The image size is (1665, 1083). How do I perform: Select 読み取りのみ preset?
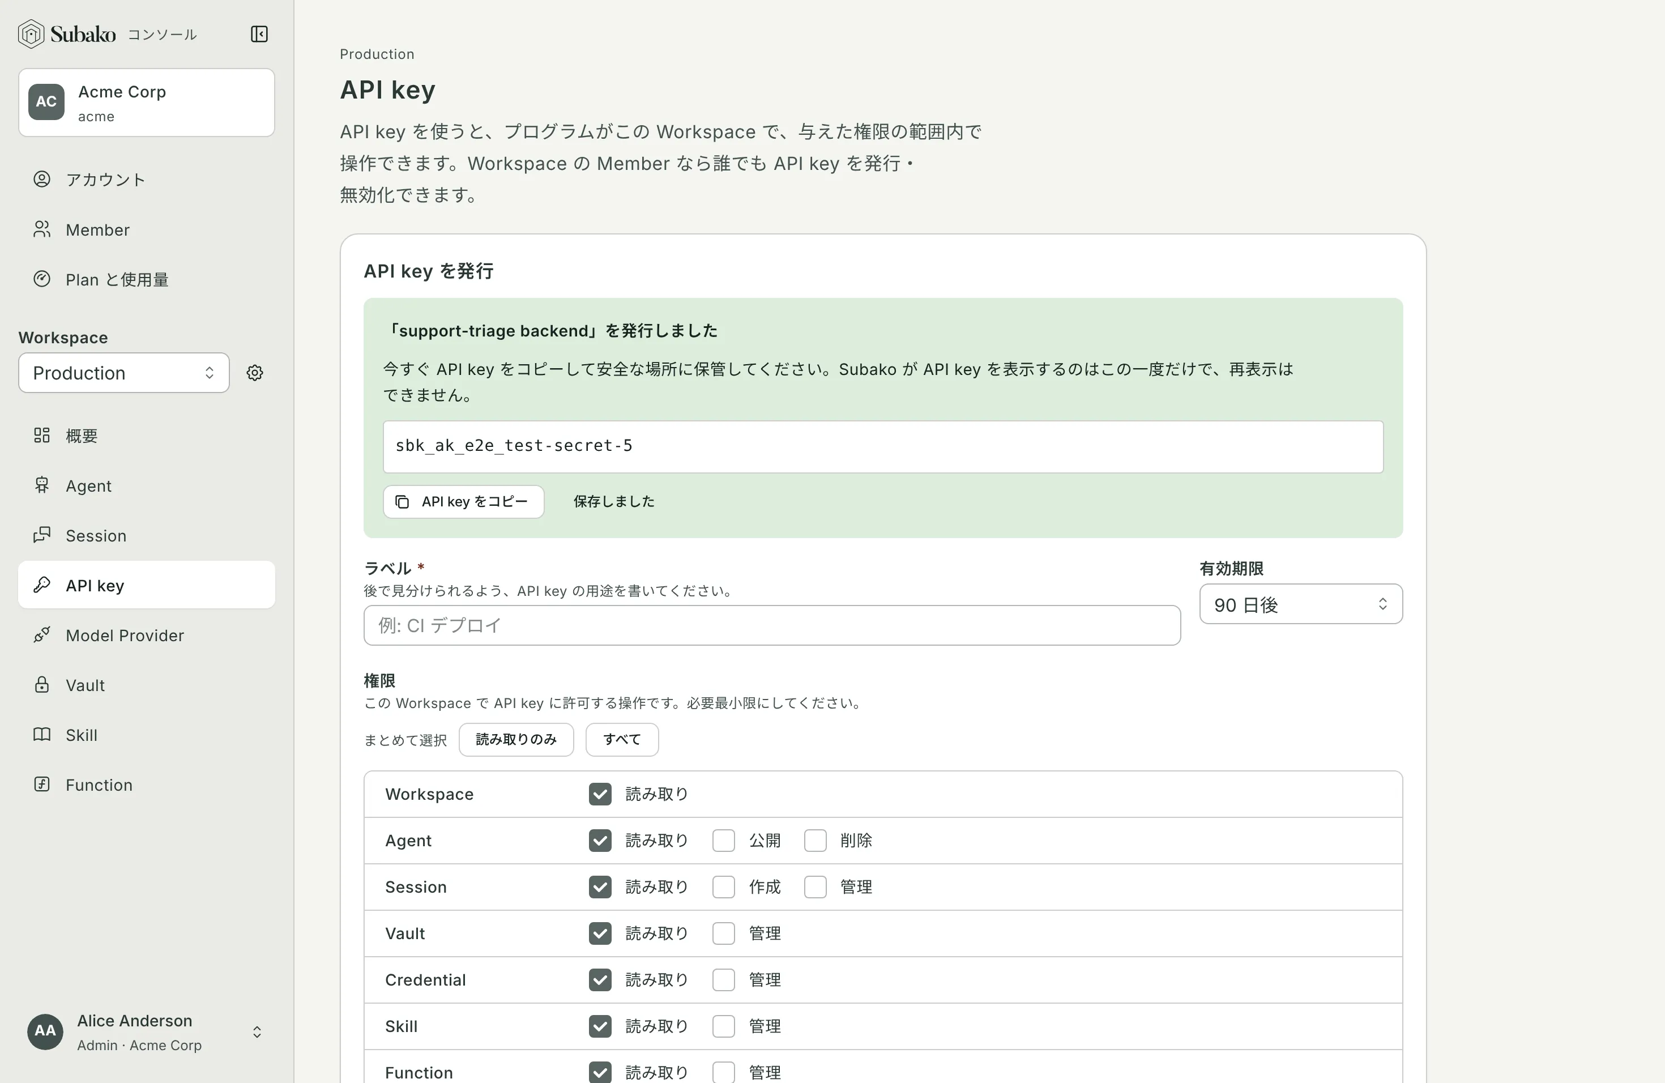516,740
